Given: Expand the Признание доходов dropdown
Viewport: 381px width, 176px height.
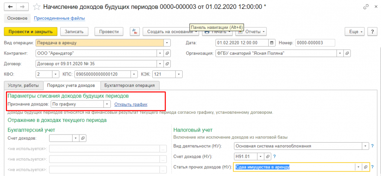Looking at the screenshot, I should point(107,104).
